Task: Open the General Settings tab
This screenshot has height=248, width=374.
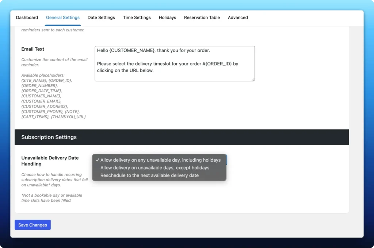Action: click(x=62, y=17)
